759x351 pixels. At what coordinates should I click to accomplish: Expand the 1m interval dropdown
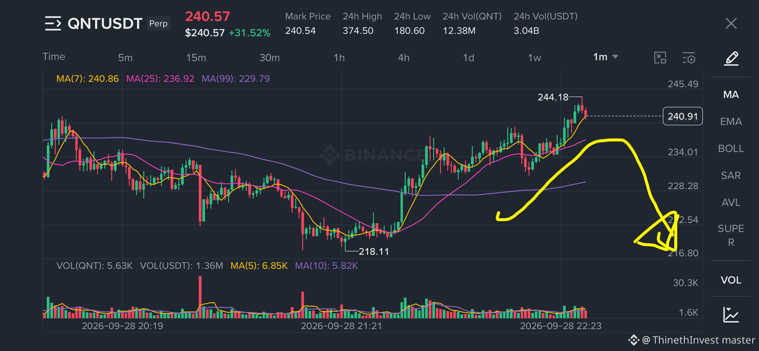(x=606, y=57)
